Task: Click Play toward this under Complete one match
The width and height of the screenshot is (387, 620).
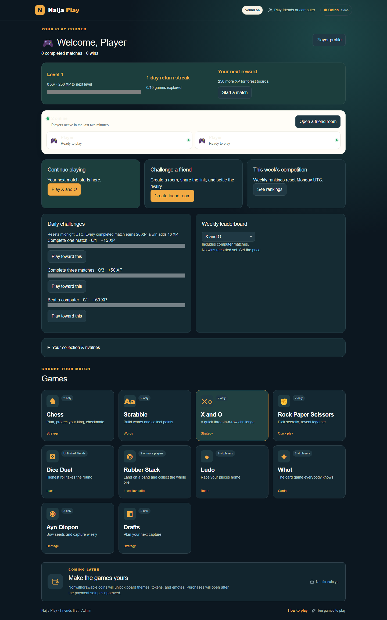Action: 67,257
